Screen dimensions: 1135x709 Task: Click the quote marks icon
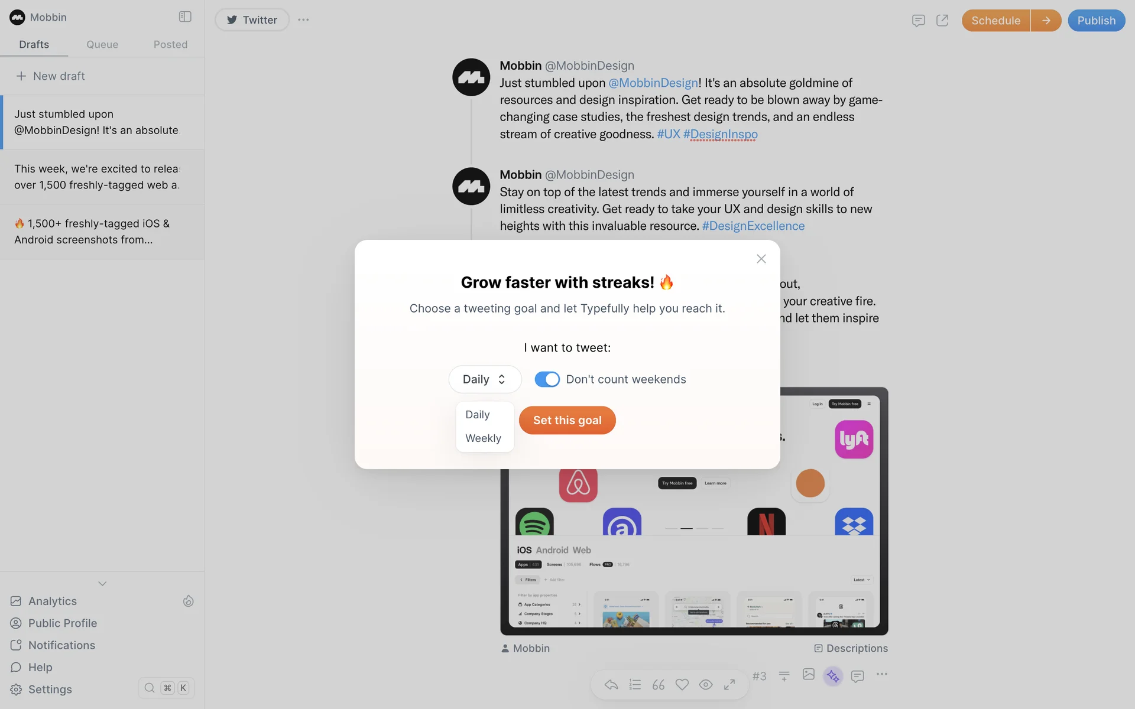coord(659,684)
